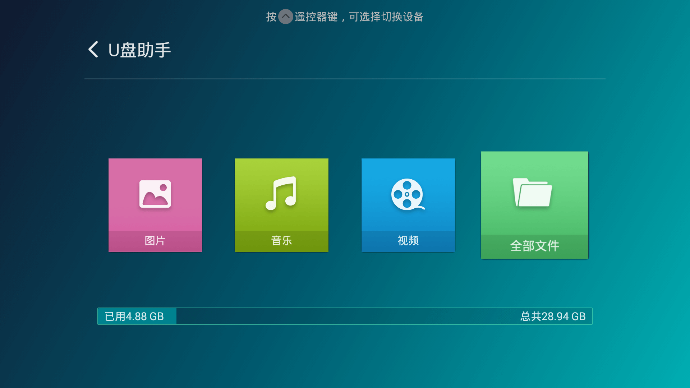The height and width of the screenshot is (388, 690).
Task: Click the up-arrow remote key icon
Action: tap(286, 17)
